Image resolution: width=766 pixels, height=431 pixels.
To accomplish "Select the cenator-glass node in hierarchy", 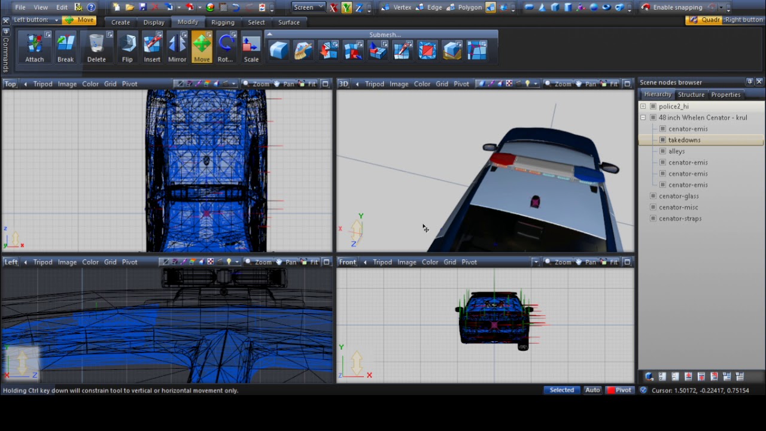I will coord(679,196).
